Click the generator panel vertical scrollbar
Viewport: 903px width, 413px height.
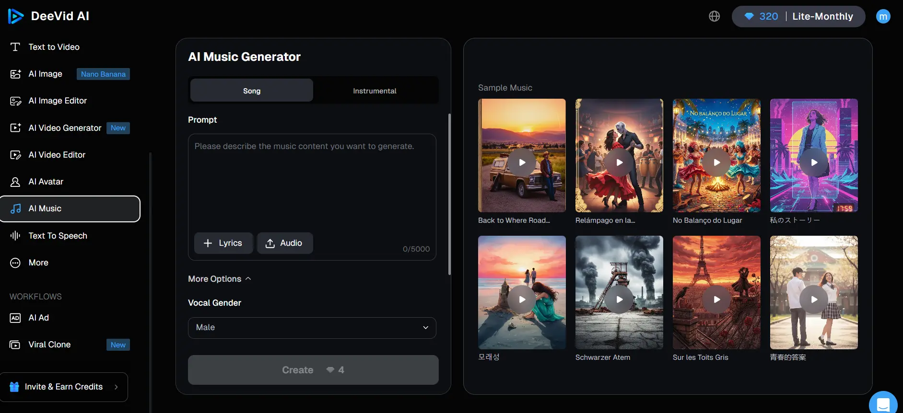(449, 194)
